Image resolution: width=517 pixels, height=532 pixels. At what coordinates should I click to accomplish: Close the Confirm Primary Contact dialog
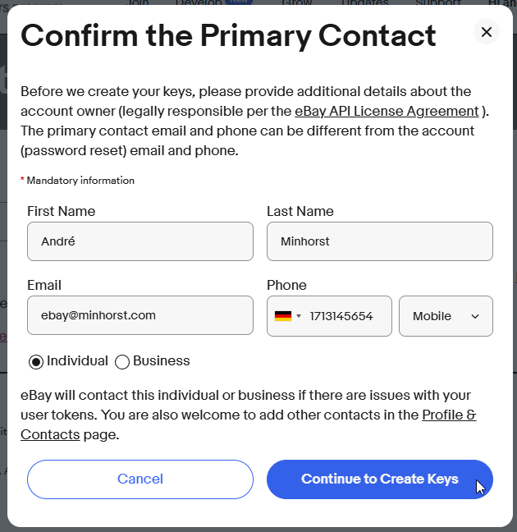point(487,32)
